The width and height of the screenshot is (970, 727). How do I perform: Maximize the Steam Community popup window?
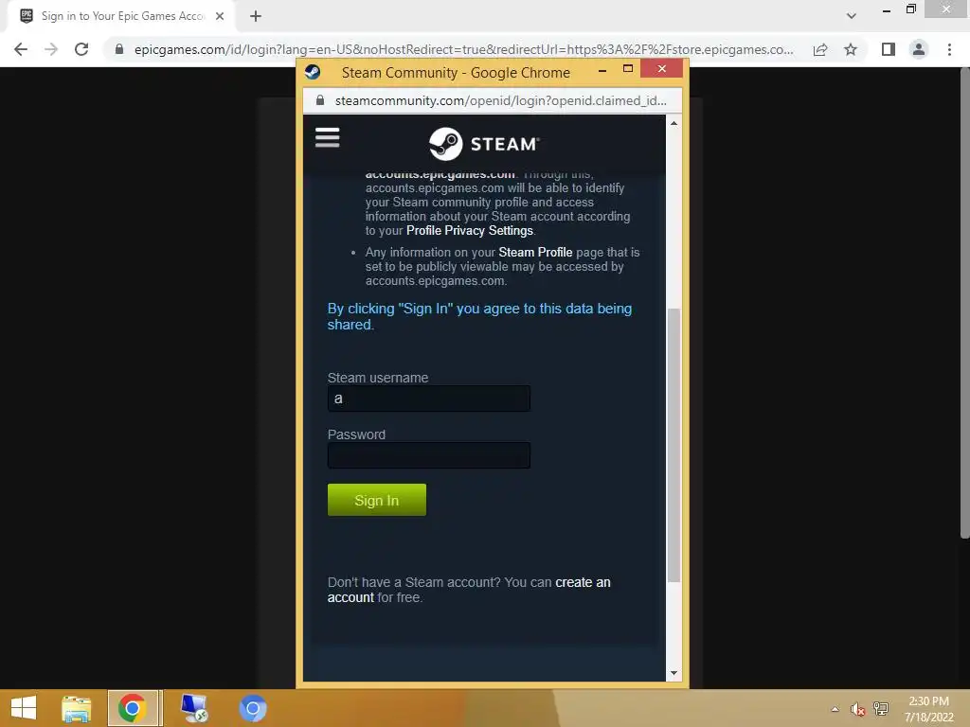(628, 68)
